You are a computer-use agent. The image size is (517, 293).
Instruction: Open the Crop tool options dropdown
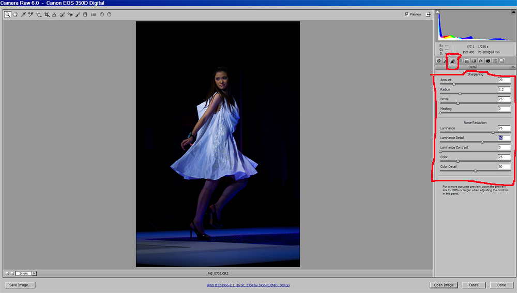pyautogui.click(x=49, y=16)
